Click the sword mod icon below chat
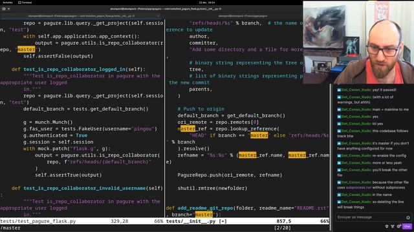The height and width of the screenshot is (232, 414). click(x=393, y=226)
